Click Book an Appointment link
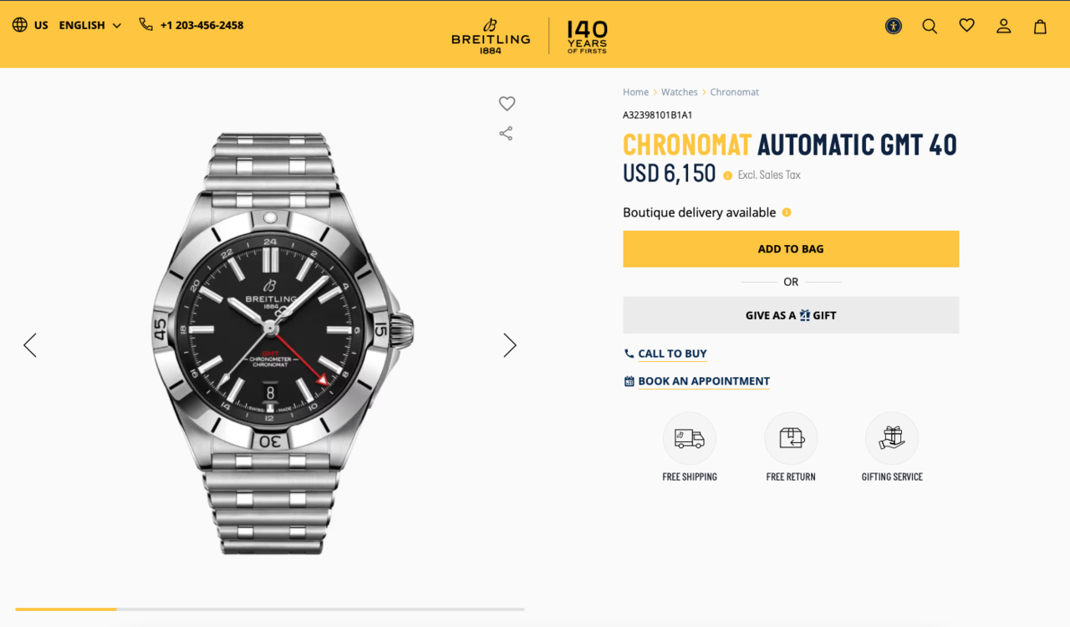Screen dimensions: 1070x627 (x=703, y=381)
